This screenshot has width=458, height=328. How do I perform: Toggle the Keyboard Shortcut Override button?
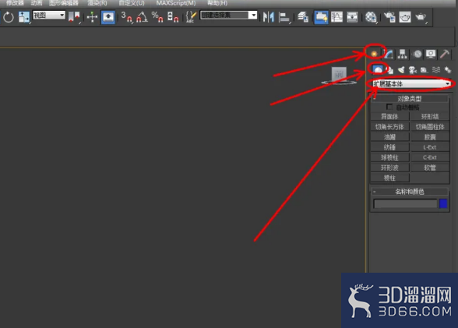(x=108, y=17)
